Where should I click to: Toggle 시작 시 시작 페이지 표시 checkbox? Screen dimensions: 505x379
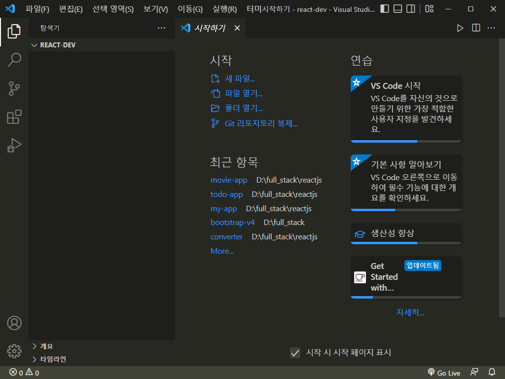[x=295, y=353]
